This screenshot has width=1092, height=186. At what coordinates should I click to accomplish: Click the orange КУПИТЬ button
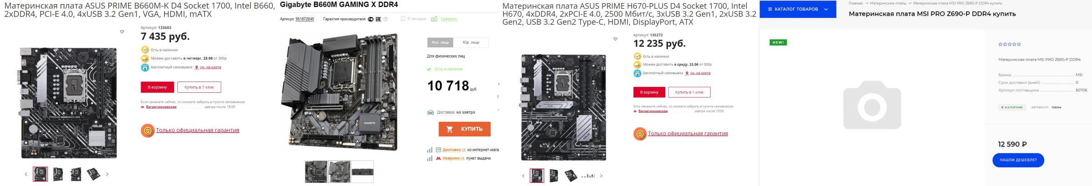pyautogui.click(x=465, y=129)
